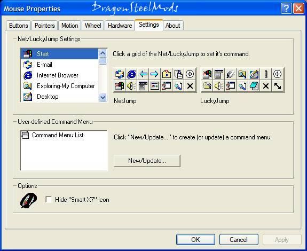Click the OK button
The image size is (307, 251).
click(195, 240)
